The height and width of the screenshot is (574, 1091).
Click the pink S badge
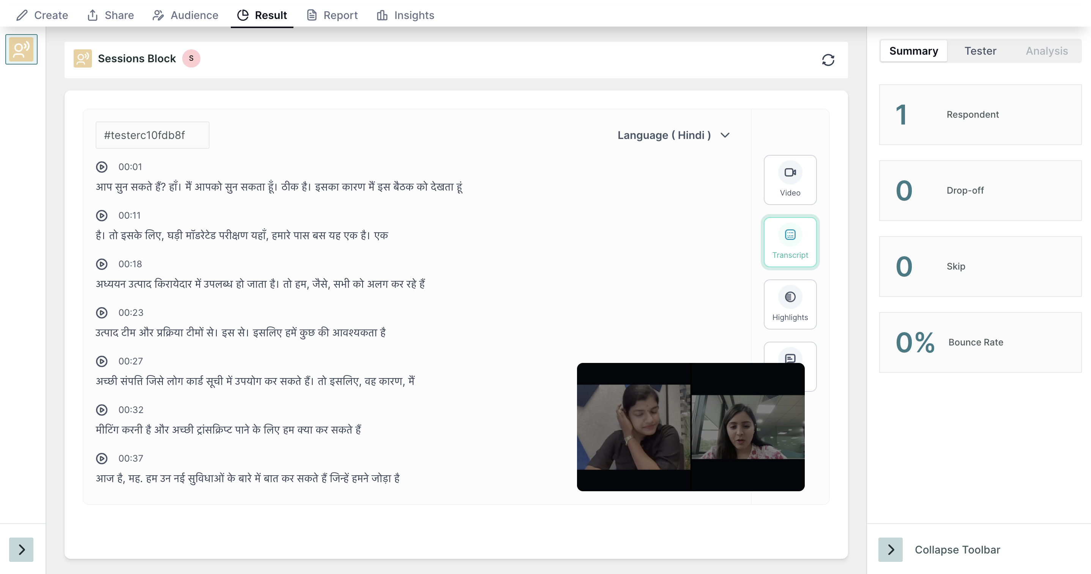pos(191,58)
